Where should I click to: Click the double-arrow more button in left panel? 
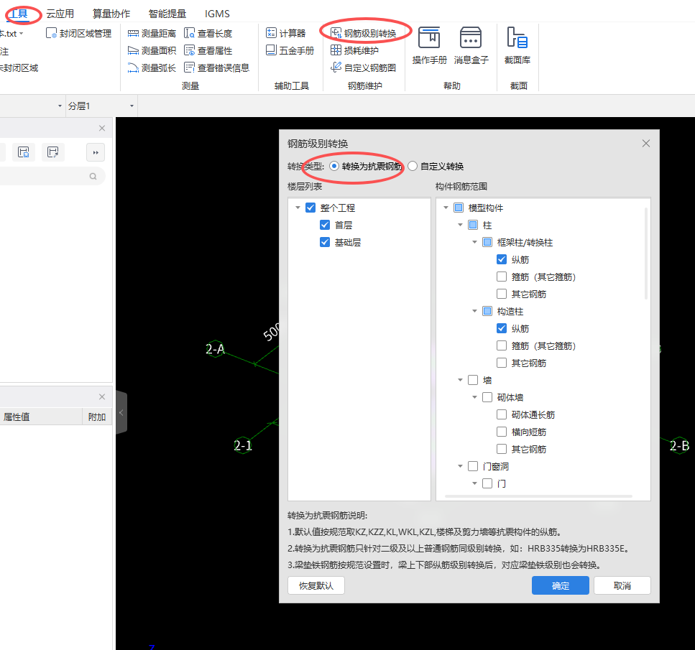pyautogui.click(x=96, y=152)
